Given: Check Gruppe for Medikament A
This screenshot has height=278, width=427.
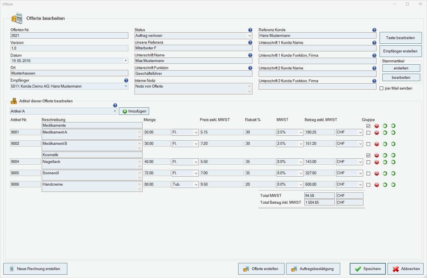Looking at the screenshot, I should pos(368,133).
